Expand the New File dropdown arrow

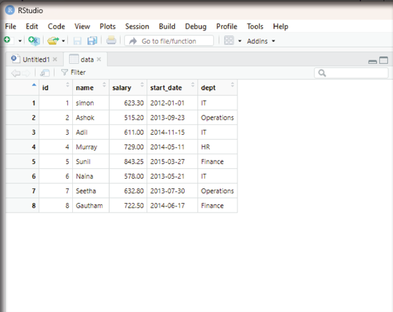pyautogui.click(x=20, y=41)
